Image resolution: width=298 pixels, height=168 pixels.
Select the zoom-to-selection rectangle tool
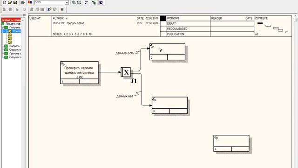pos(79,2)
